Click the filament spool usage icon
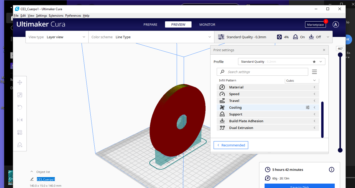This screenshot has height=188, width=355. 268,178
